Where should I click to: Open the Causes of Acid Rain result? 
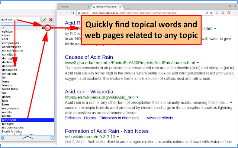[x=89, y=57]
